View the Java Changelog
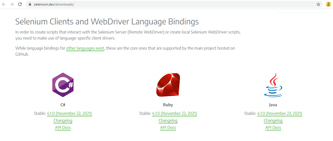Screen dimensions: 333x141 tap(273, 121)
